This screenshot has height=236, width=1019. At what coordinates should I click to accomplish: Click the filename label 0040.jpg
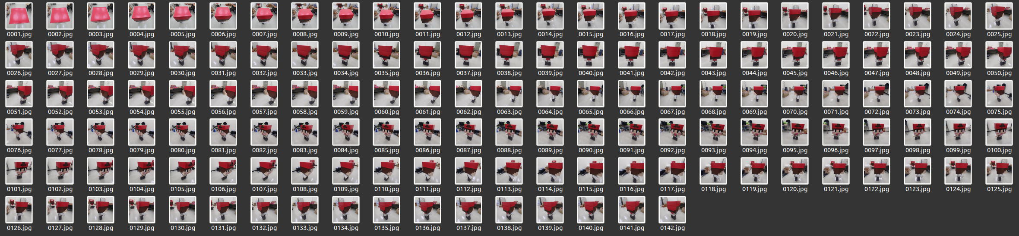pos(591,73)
